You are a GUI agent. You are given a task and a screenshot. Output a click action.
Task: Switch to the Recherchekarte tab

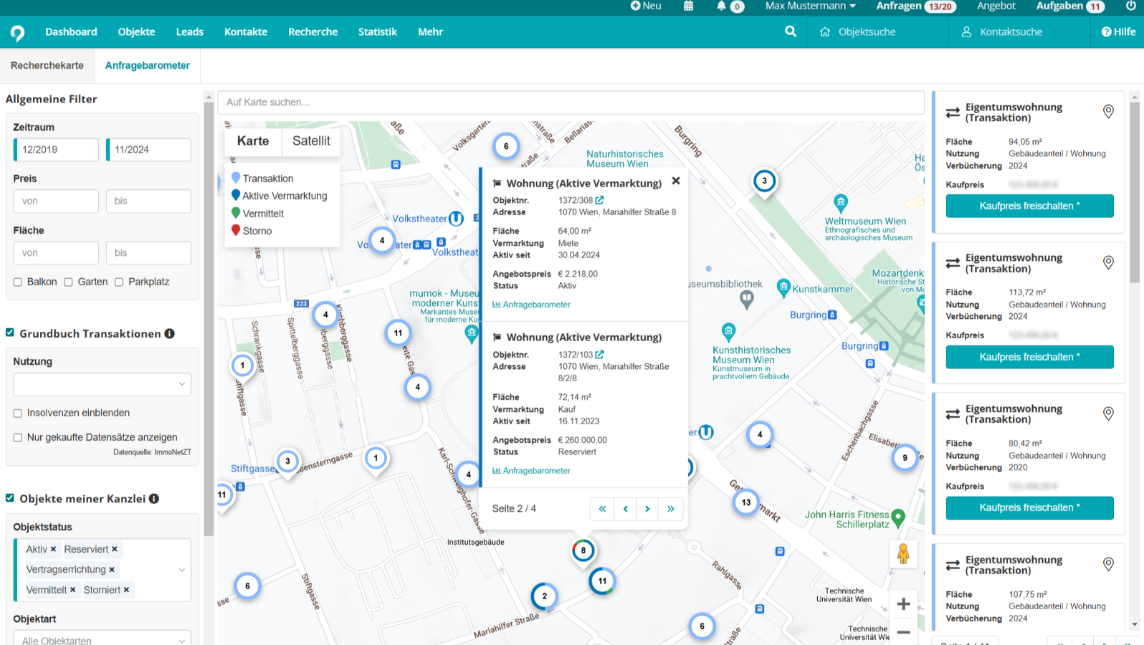[x=47, y=65]
